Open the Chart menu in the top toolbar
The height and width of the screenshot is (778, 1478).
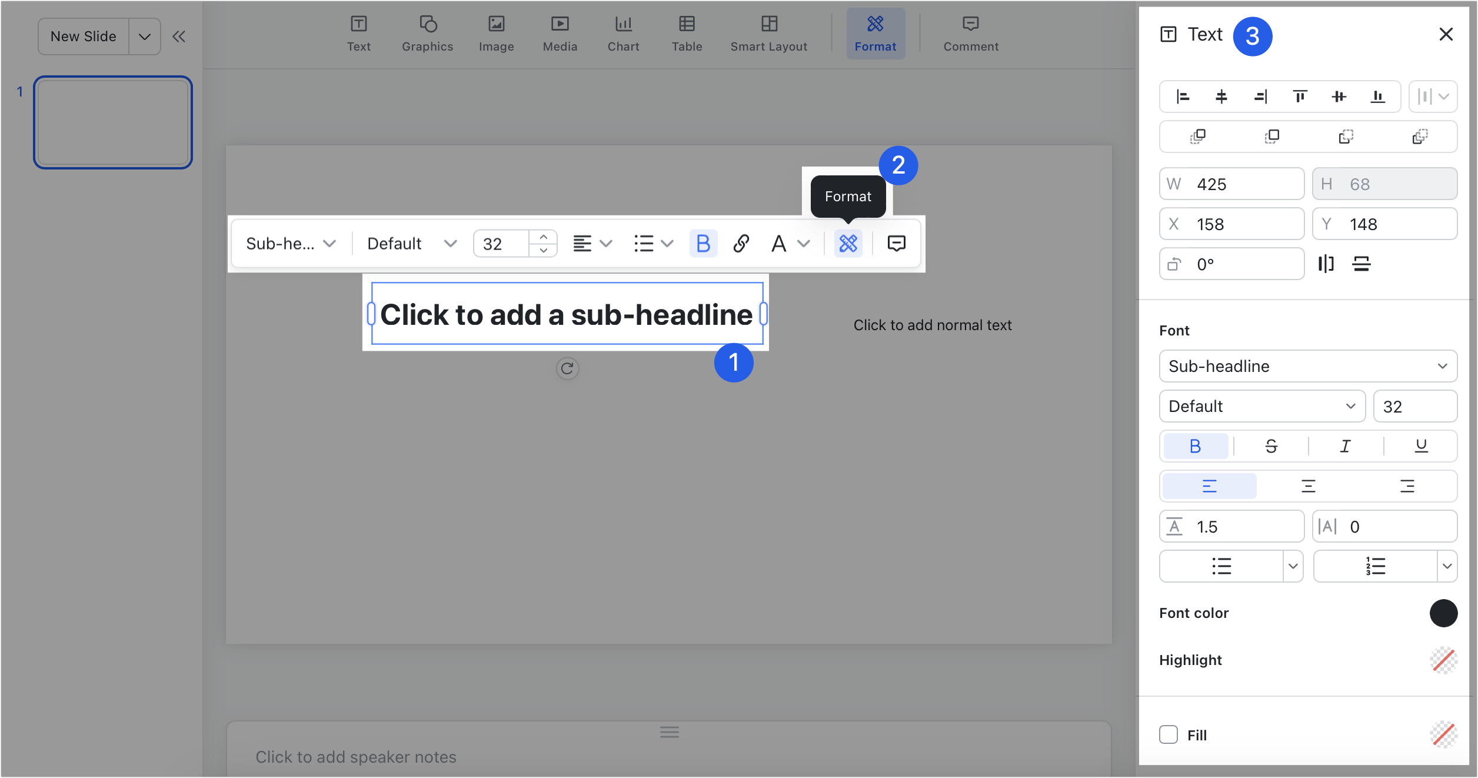623,34
